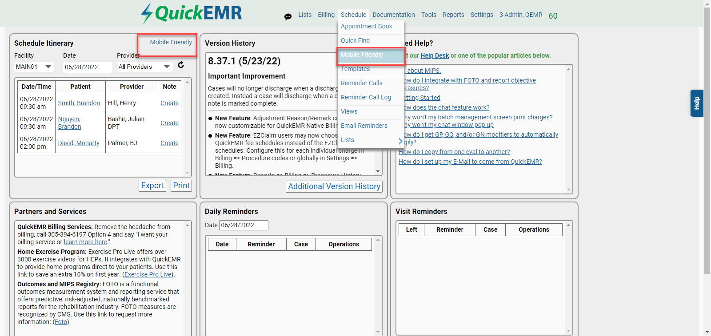Image resolution: width=711 pixels, height=336 pixels.
Task: Open the Reports menu
Action: [453, 15]
